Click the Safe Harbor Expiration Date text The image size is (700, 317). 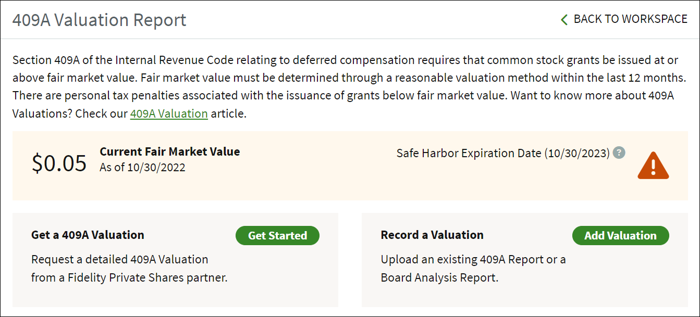click(x=503, y=153)
